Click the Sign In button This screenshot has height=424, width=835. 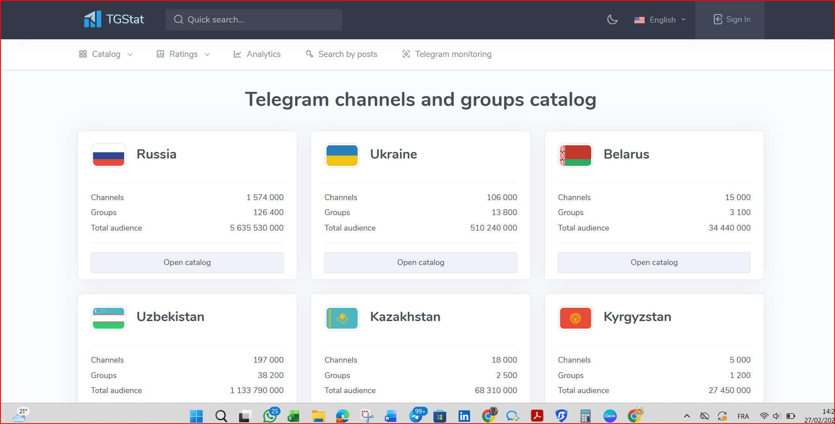[x=732, y=19]
